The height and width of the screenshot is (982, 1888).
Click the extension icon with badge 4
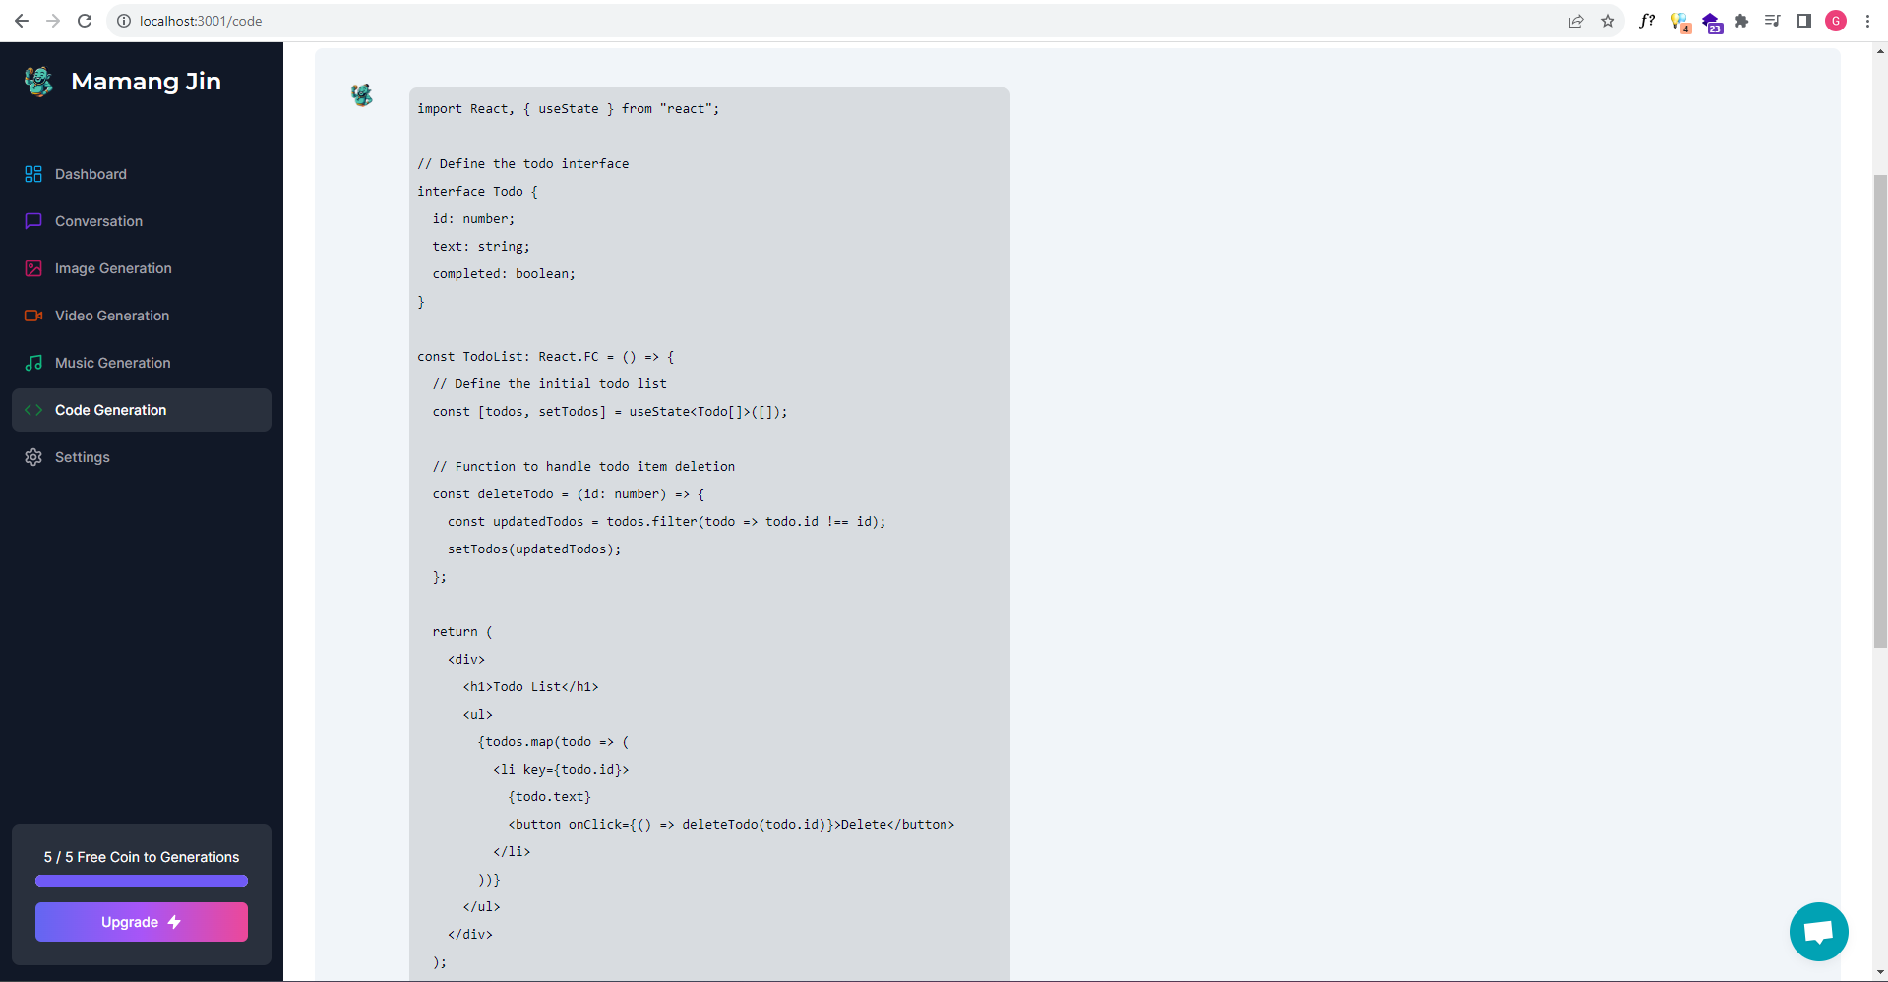point(1679,23)
